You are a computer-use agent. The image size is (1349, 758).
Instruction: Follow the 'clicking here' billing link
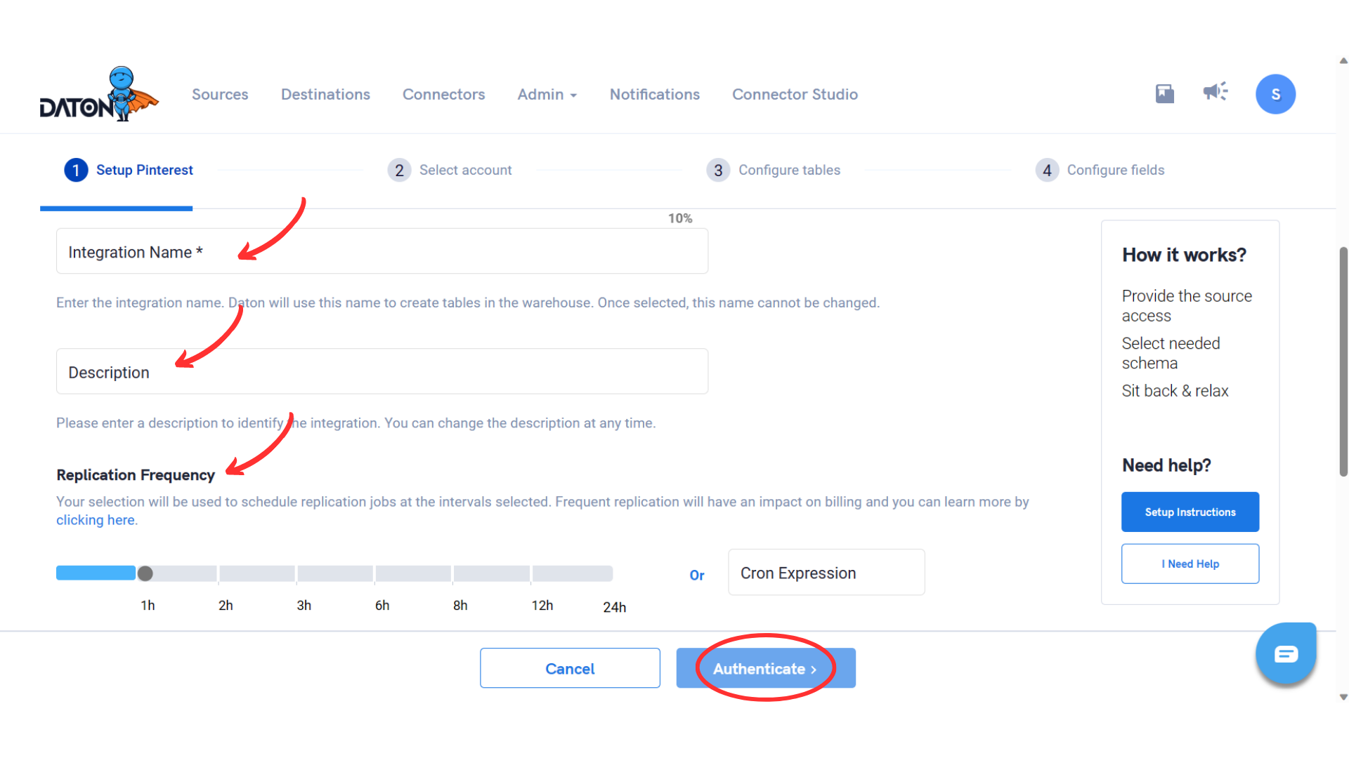[x=96, y=520]
